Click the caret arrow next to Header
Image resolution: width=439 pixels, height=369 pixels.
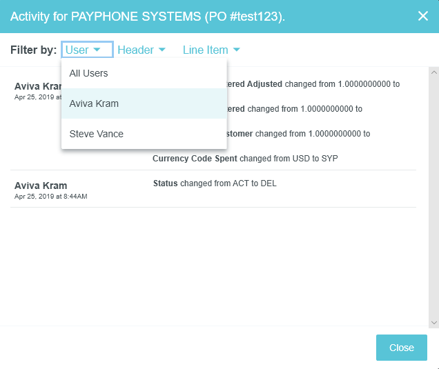162,50
